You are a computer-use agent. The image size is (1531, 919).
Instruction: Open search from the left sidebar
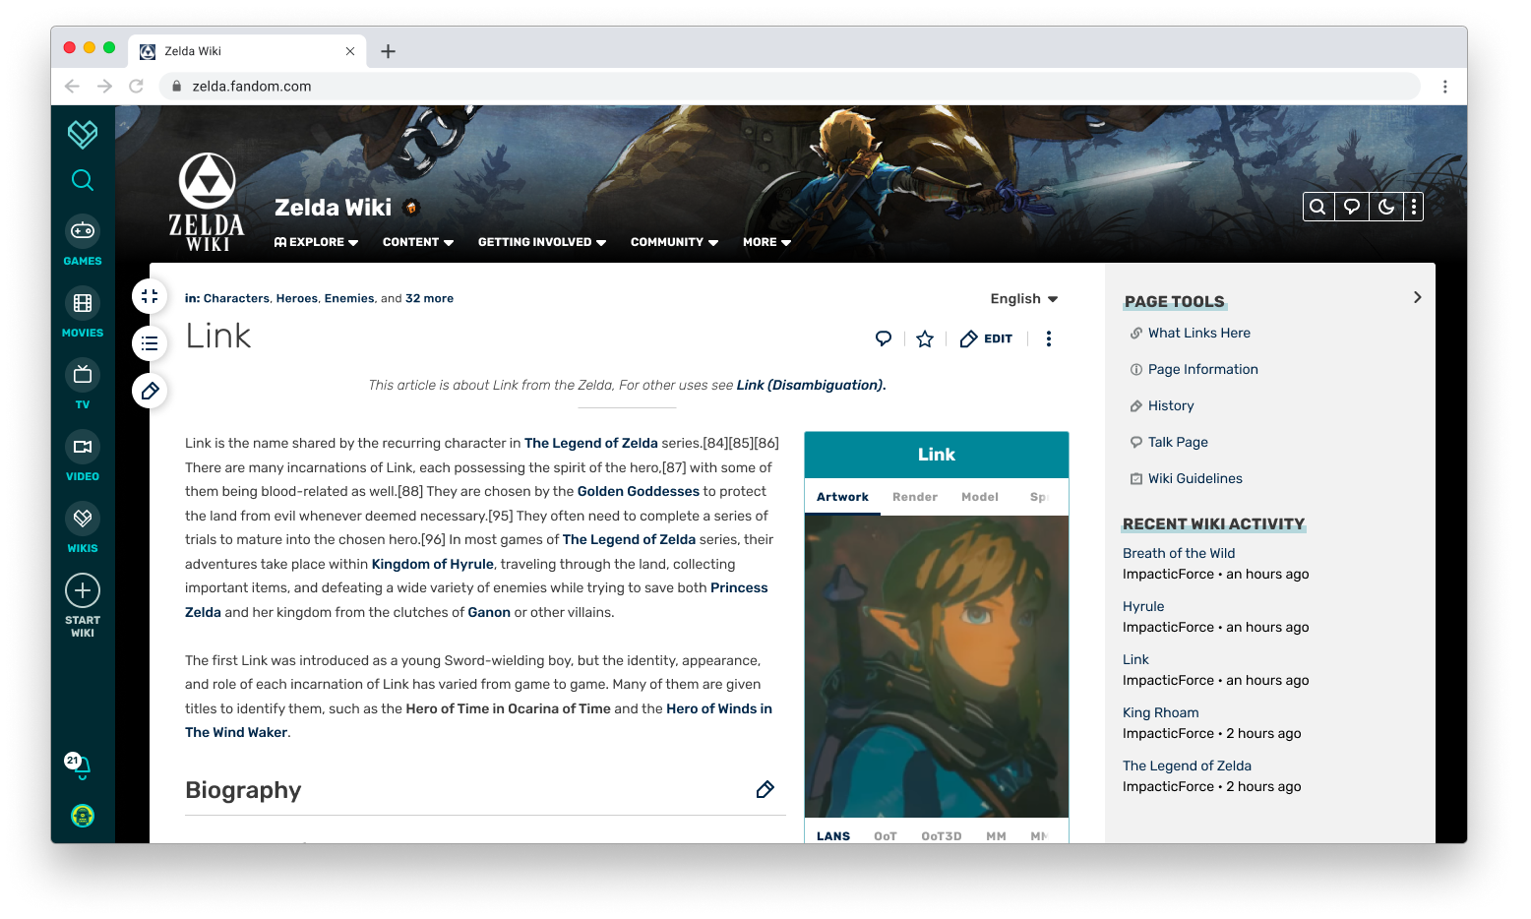pos(83,180)
